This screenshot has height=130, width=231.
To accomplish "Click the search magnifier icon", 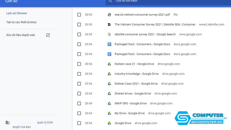I will (x=110, y=1).
